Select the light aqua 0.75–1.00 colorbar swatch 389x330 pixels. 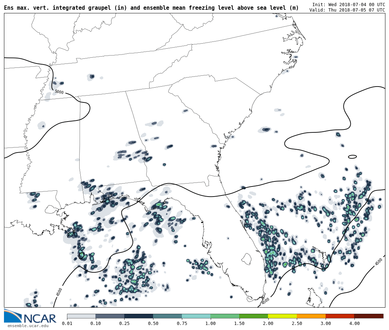tap(196, 316)
